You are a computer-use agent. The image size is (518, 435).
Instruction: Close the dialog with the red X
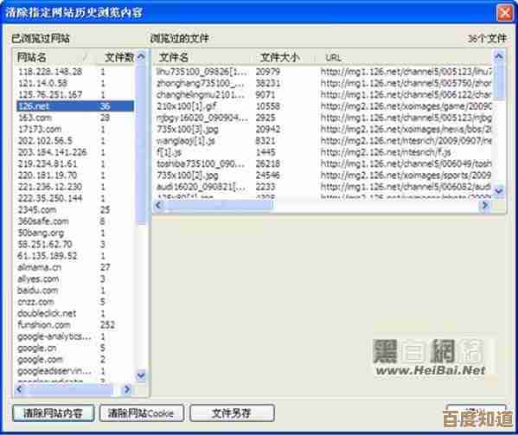(504, 13)
